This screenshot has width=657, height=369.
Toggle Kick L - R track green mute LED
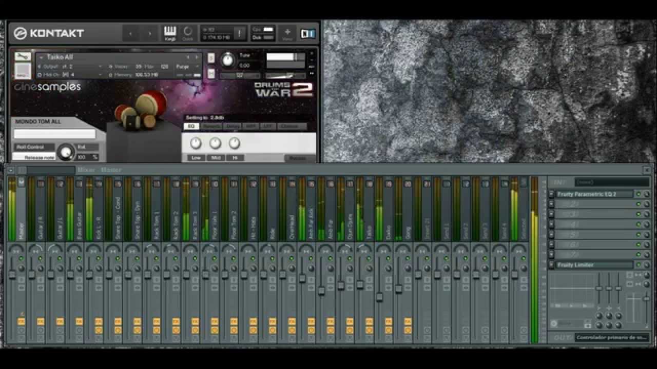(99, 259)
